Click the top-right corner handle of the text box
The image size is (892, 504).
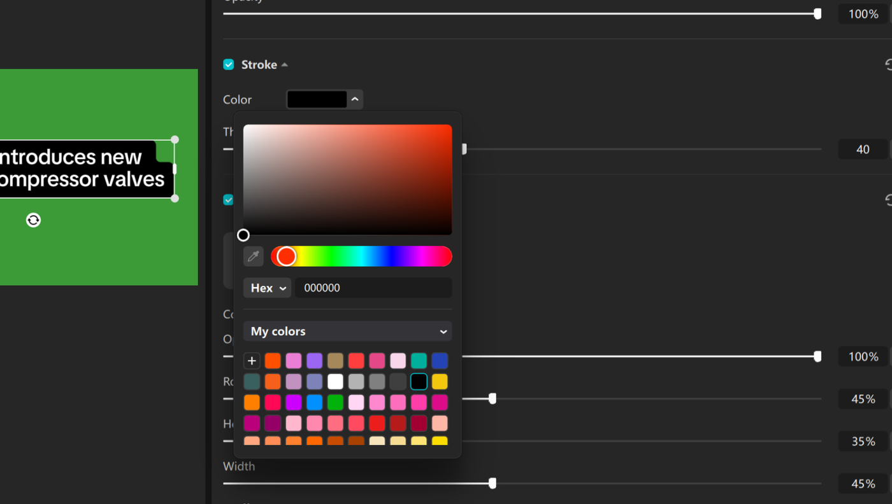[x=175, y=139]
